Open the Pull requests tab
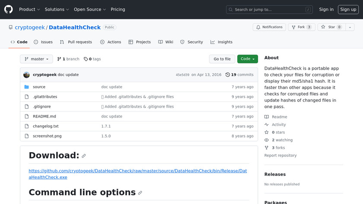This screenshot has height=204, width=363. pos(76,42)
